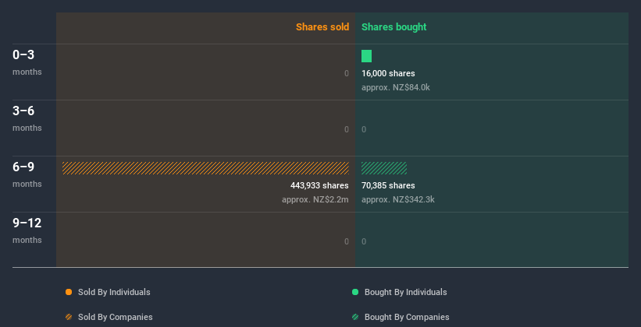The image size is (641, 327).
Task: Click the 443,933 shares value
Action: click(x=319, y=185)
